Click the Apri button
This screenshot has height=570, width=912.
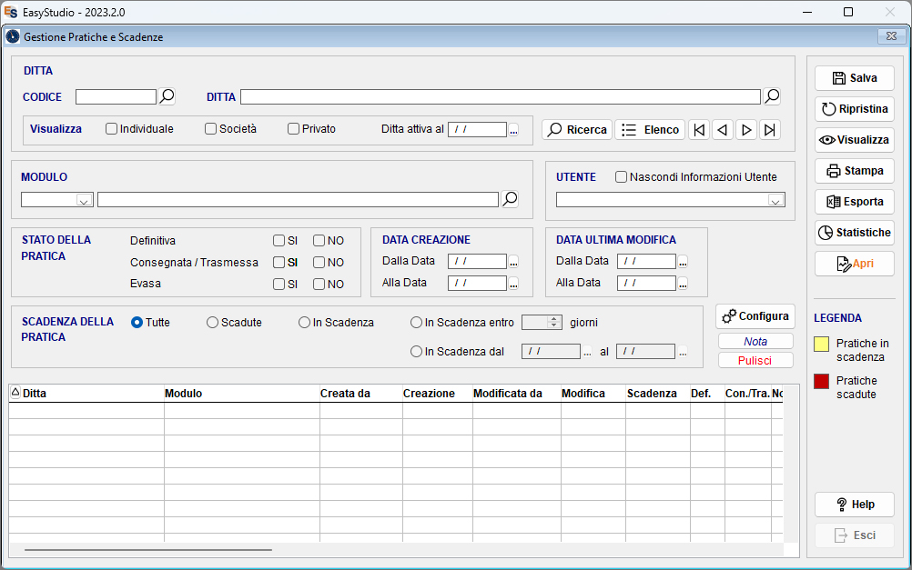tap(855, 264)
